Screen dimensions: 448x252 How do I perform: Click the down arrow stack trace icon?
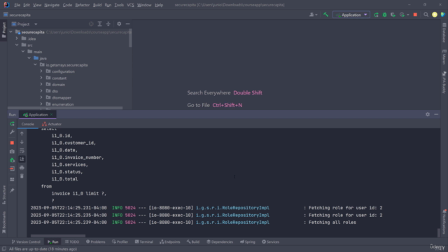click(22, 142)
